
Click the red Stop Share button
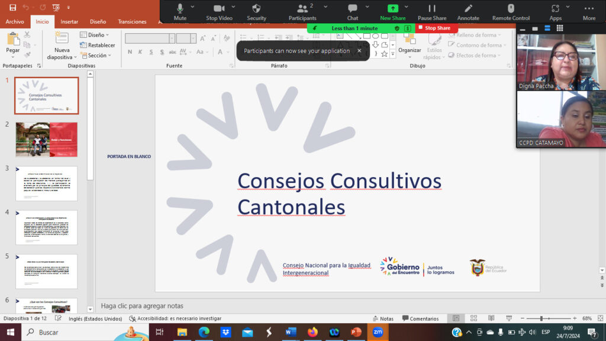(435, 28)
